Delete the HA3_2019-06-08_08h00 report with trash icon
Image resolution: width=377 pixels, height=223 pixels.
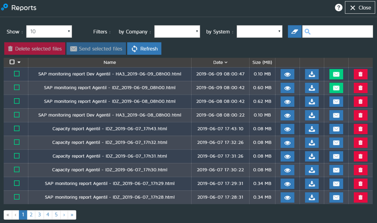coord(361,115)
